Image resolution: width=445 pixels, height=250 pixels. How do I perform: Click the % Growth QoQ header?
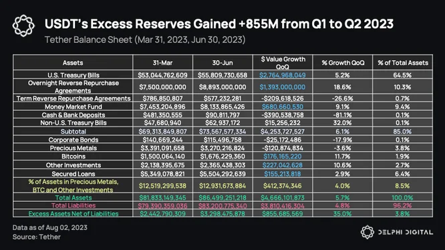coord(343,63)
